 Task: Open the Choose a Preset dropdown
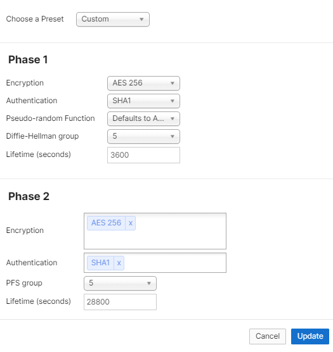(113, 19)
